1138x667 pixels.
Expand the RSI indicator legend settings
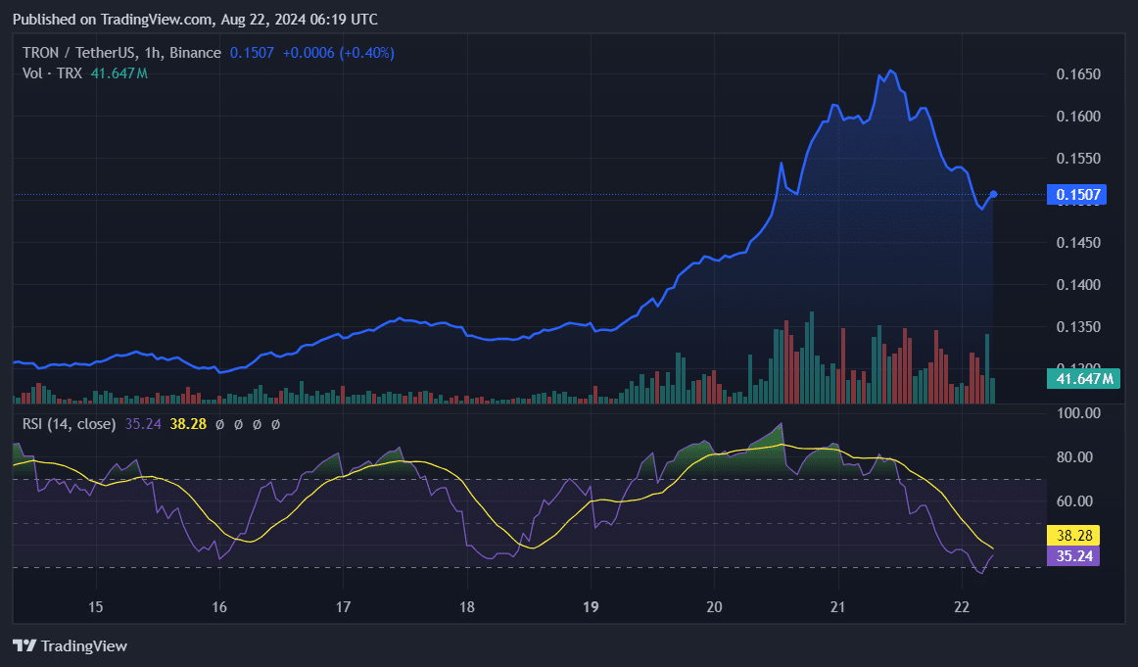[69, 424]
